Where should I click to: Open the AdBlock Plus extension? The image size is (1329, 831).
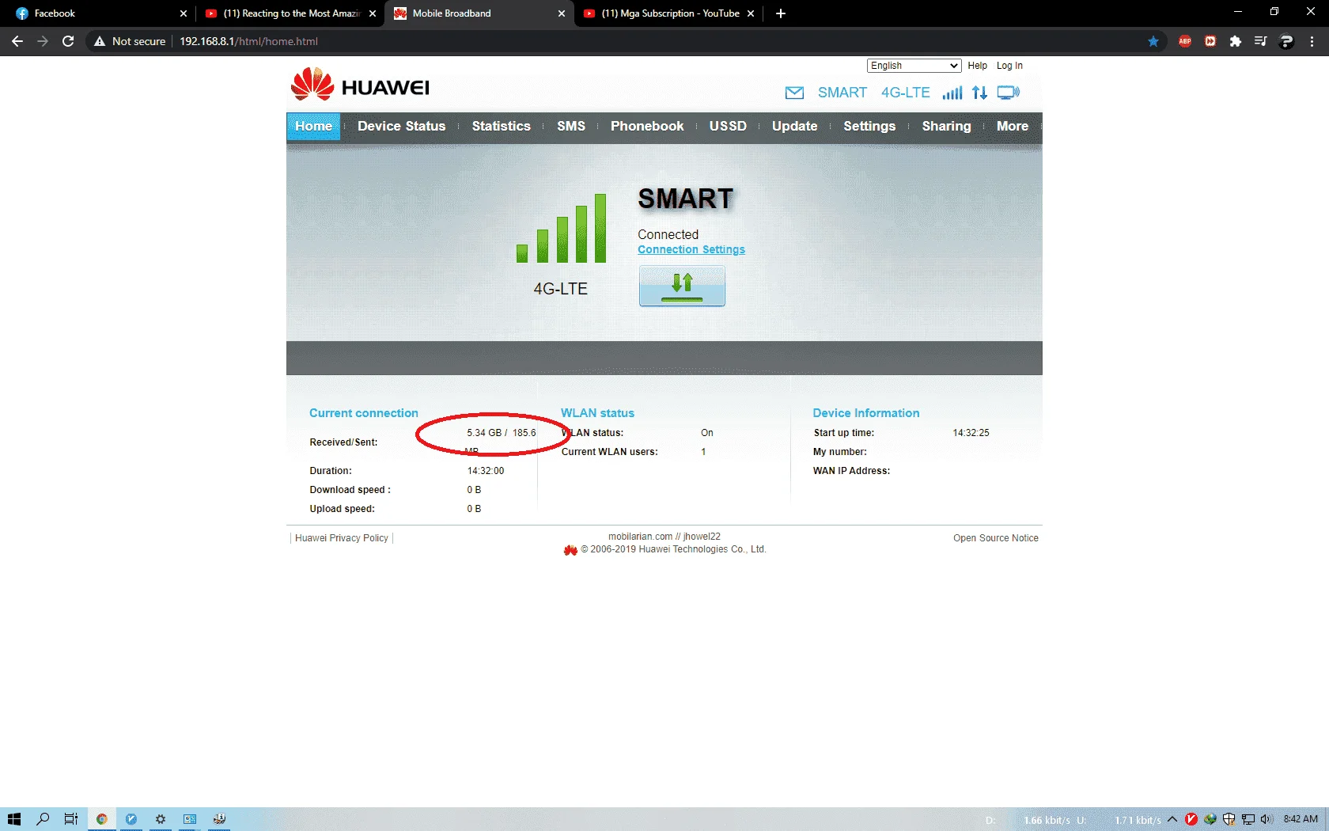(1184, 41)
